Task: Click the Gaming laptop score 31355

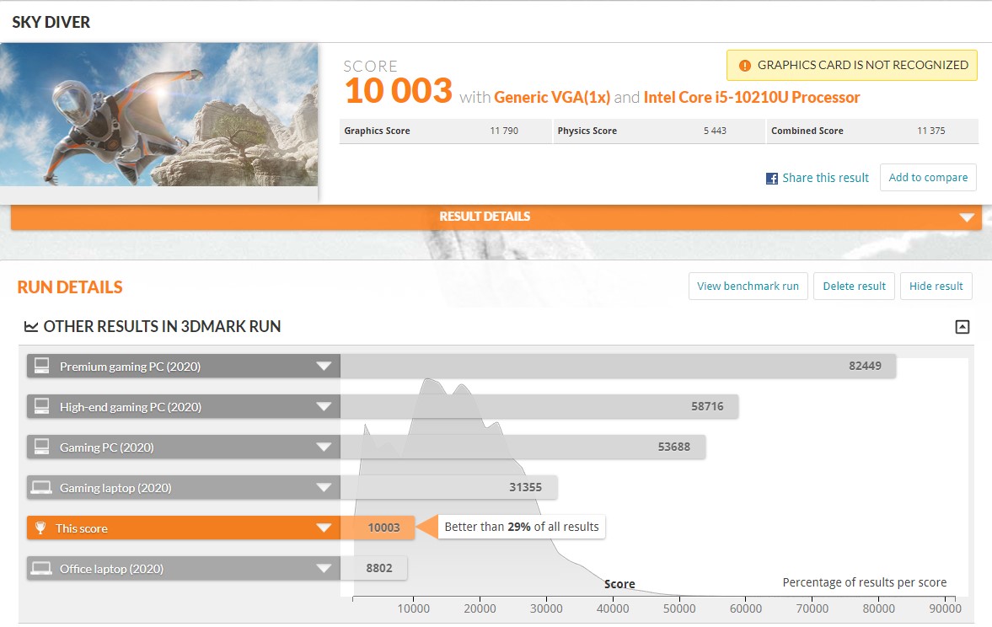Action: pyautogui.click(x=525, y=487)
